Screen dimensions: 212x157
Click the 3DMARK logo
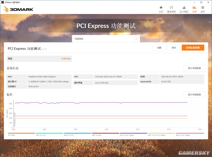tap(18, 9)
